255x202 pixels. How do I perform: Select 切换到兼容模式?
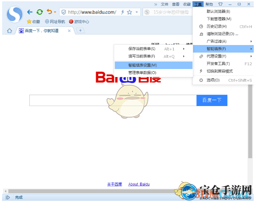click(x=223, y=71)
